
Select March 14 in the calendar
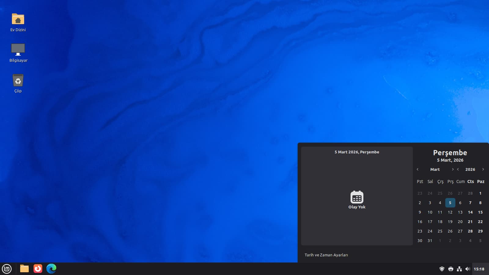pyautogui.click(x=470, y=212)
